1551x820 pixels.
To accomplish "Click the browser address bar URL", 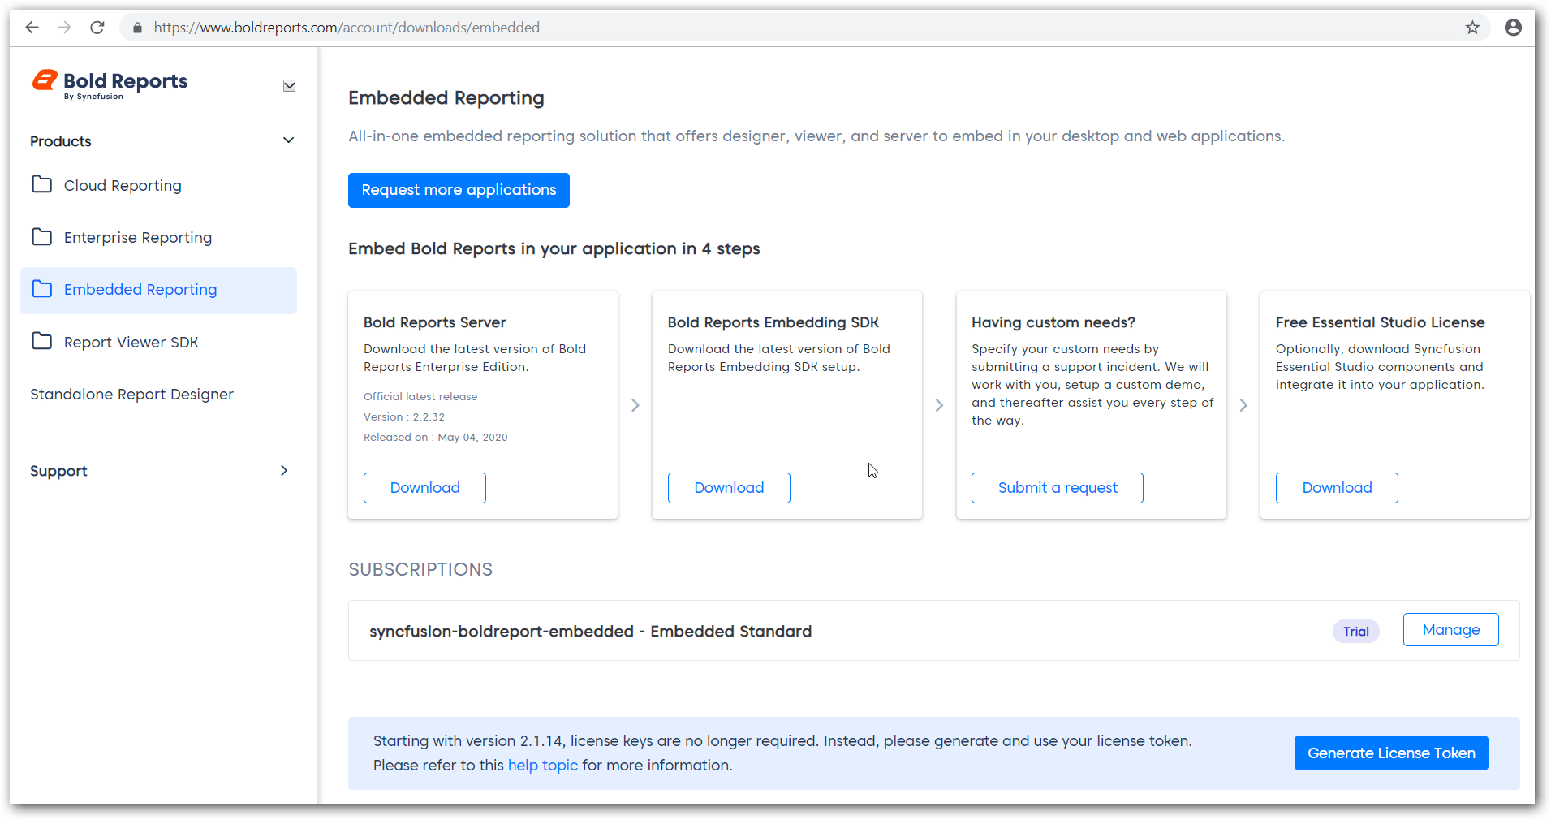I will pos(347,28).
